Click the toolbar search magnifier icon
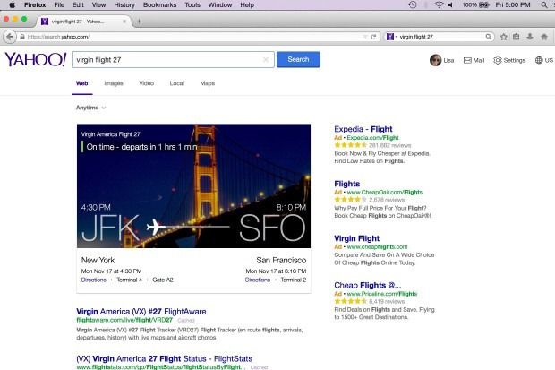Viewport: 555px width, 370px height. 489,37
